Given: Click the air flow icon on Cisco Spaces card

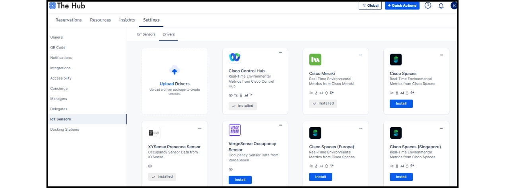Looking at the screenshot, I should tap(392, 93).
